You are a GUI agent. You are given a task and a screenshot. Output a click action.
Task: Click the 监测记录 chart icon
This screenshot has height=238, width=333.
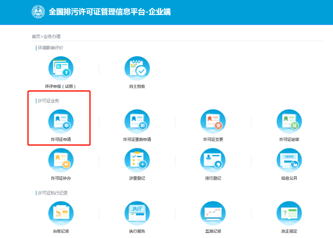click(x=213, y=213)
